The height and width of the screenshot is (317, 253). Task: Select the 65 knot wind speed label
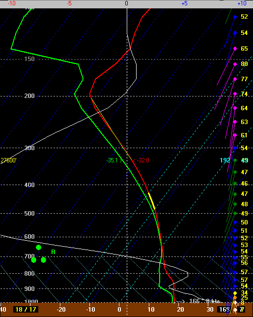pos(244,49)
